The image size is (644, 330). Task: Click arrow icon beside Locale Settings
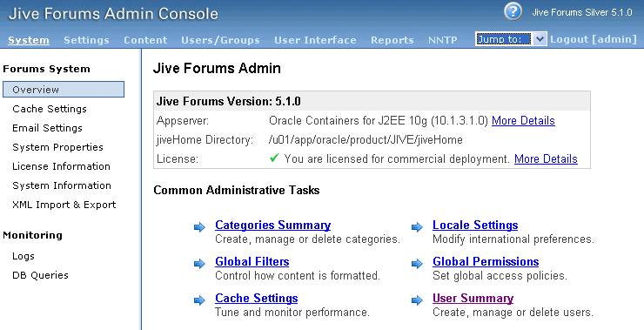pos(417,227)
